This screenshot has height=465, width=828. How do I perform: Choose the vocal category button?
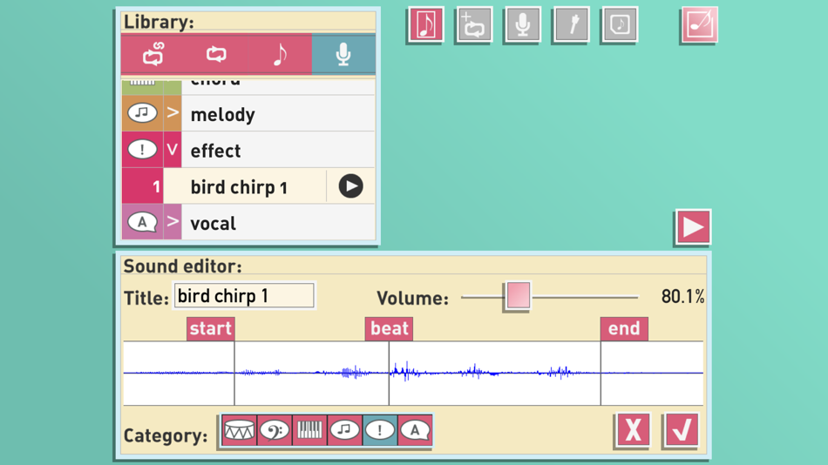[x=415, y=431]
